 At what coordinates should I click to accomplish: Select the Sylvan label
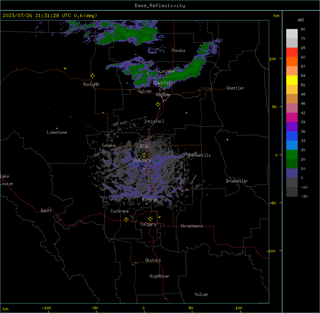[145, 91]
